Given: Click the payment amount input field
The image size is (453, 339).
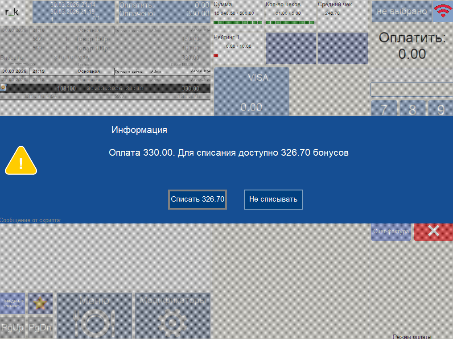Looking at the screenshot, I should 412,89.
